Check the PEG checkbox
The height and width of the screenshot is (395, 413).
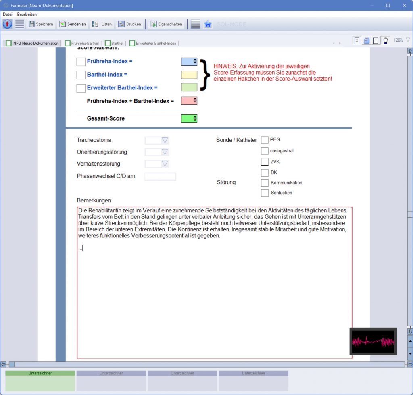click(265, 140)
